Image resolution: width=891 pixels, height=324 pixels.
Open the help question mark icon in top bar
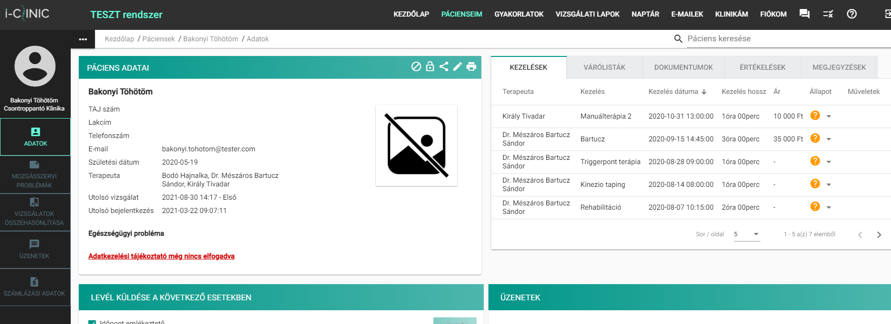tap(852, 14)
